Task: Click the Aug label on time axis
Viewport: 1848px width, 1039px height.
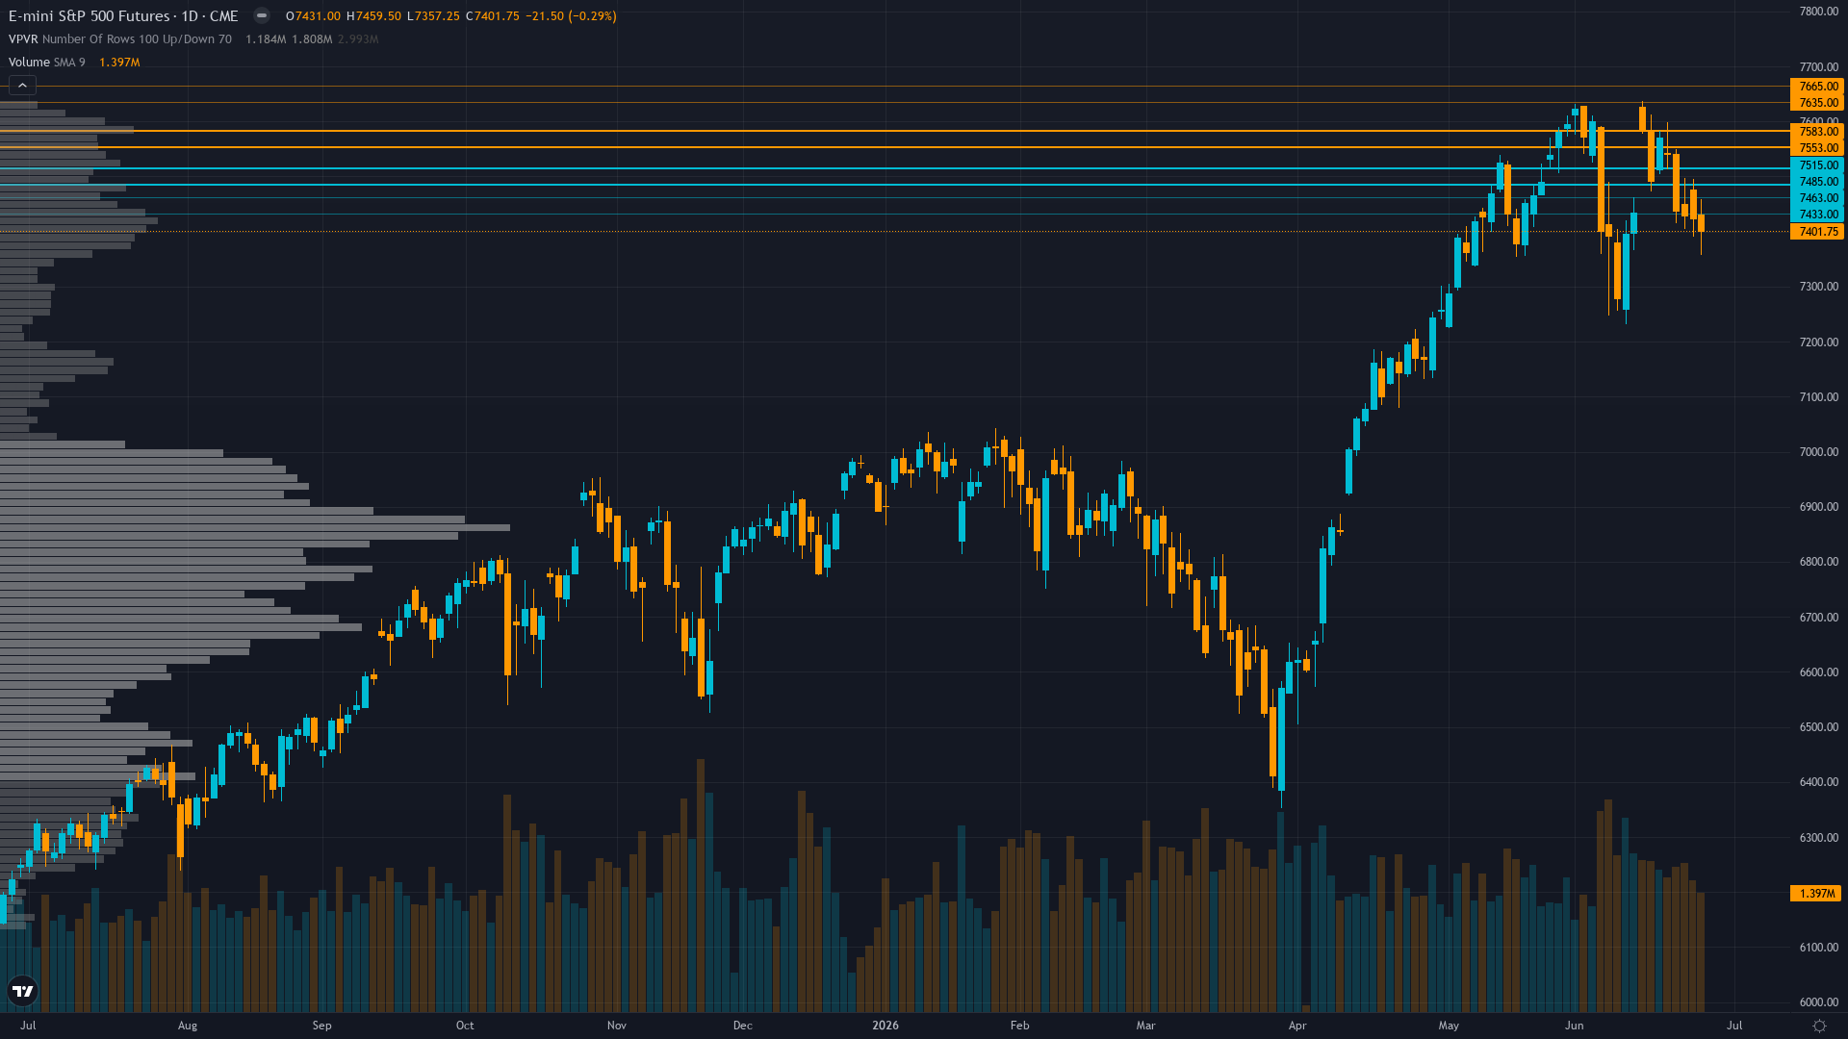Action: 188,1026
